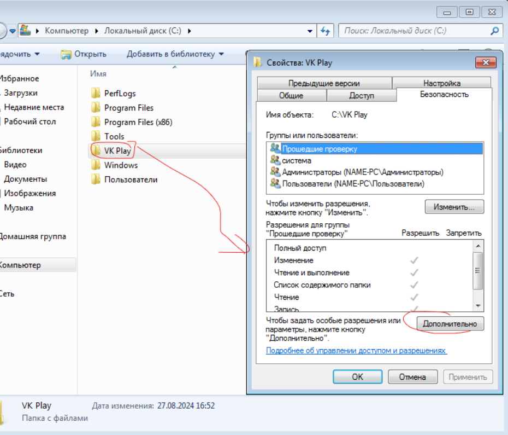Click the folder icon beside Пользователи in file list
The width and height of the screenshot is (508, 435).
click(x=96, y=179)
